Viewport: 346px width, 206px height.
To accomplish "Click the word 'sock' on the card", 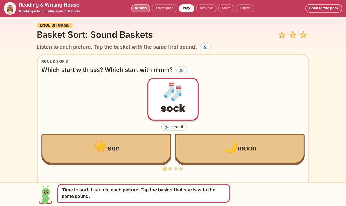I will click(173, 108).
